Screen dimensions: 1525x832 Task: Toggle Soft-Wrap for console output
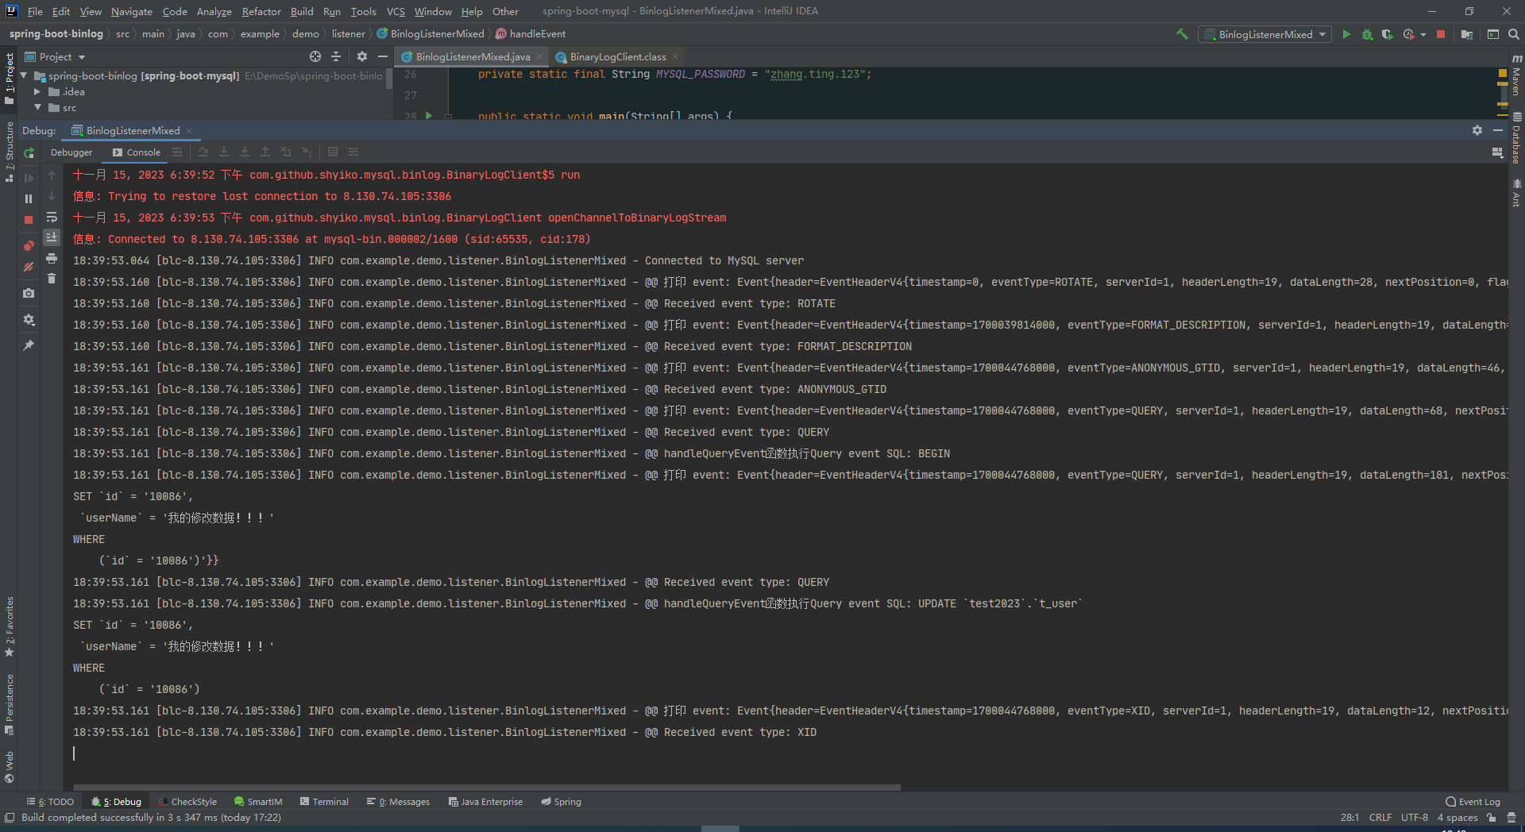tap(52, 217)
